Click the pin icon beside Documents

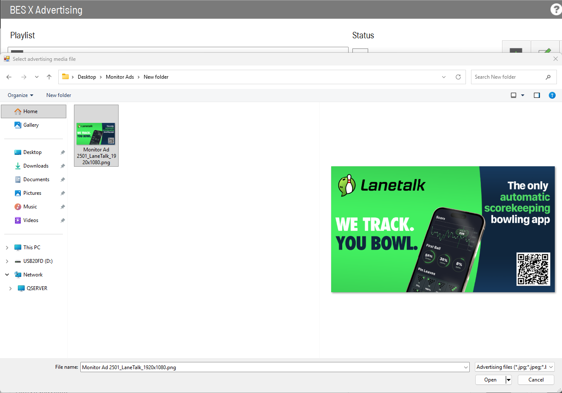click(62, 179)
